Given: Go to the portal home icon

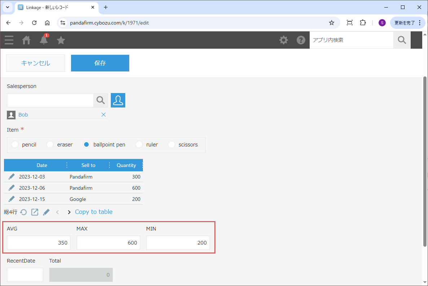Looking at the screenshot, I should click(x=26, y=40).
